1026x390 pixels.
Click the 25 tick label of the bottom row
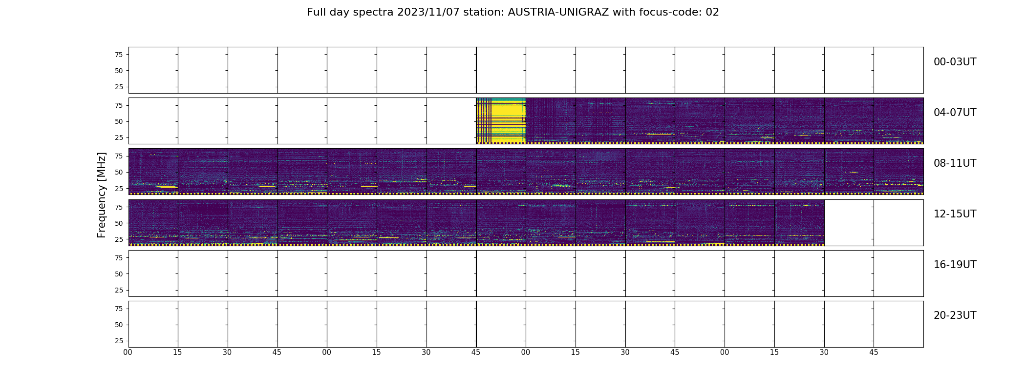119,341
